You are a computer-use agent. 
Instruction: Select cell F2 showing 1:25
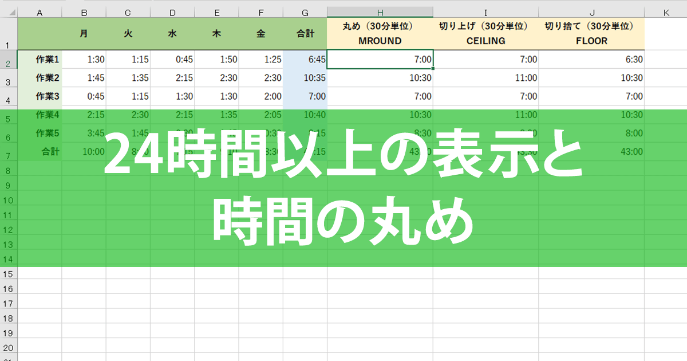click(x=260, y=59)
